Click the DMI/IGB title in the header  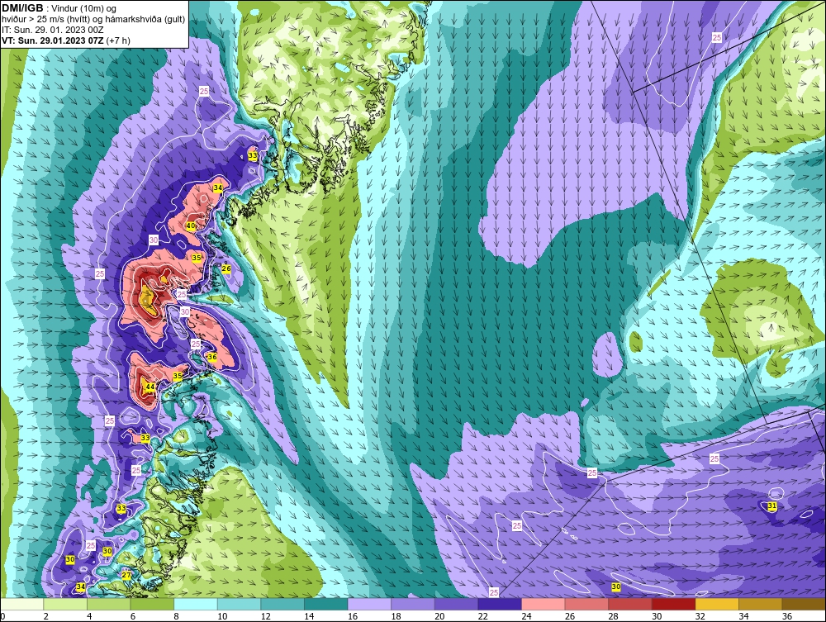click(x=22, y=8)
